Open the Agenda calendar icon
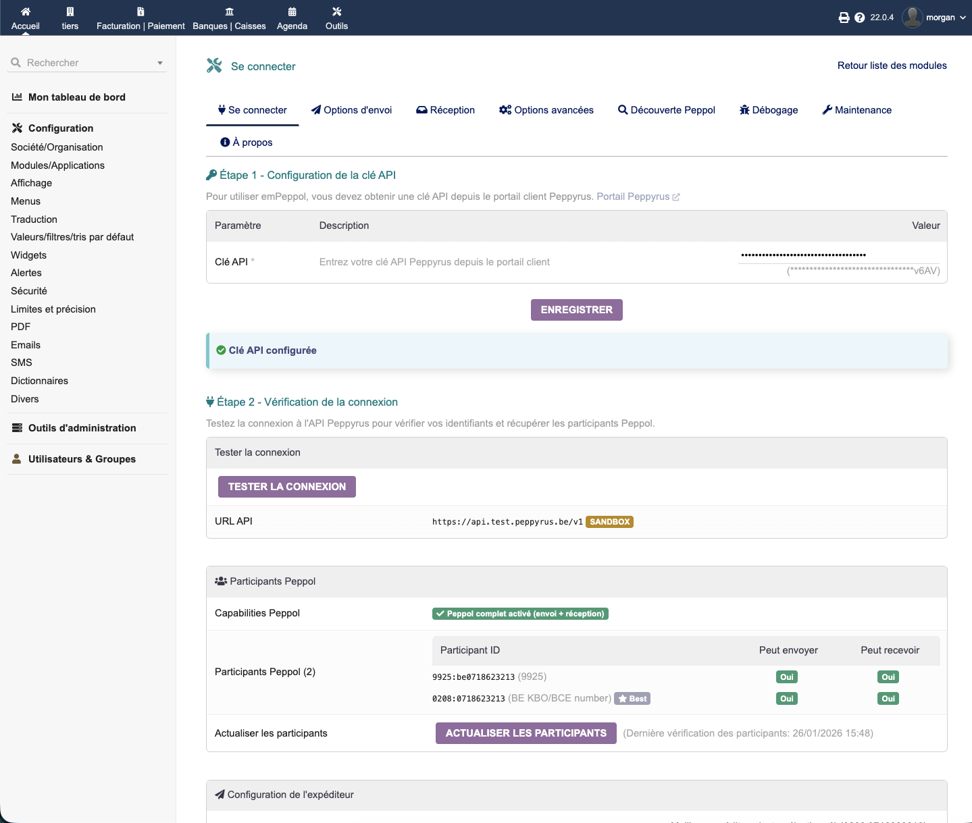The image size is (972, 823). pos(292,11)
